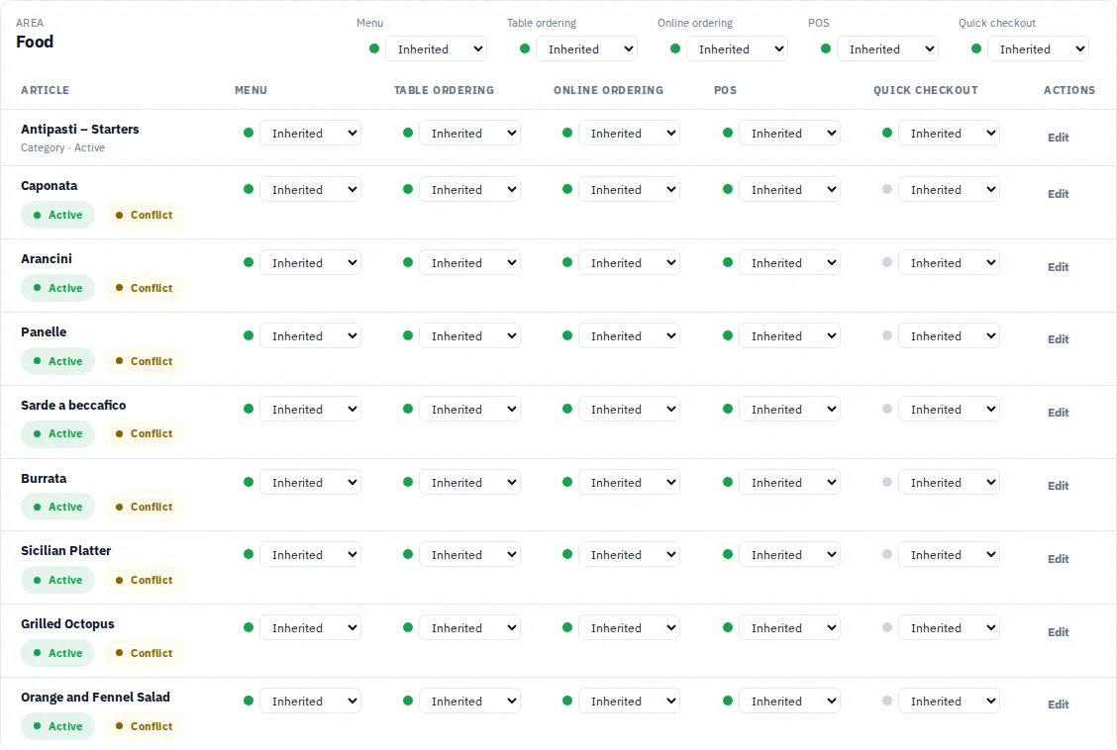This screenshot has height=750, width=1117.
Task: Open Arancini's POS dropdown
Action: pyautogui.click(x=789, y=262)
